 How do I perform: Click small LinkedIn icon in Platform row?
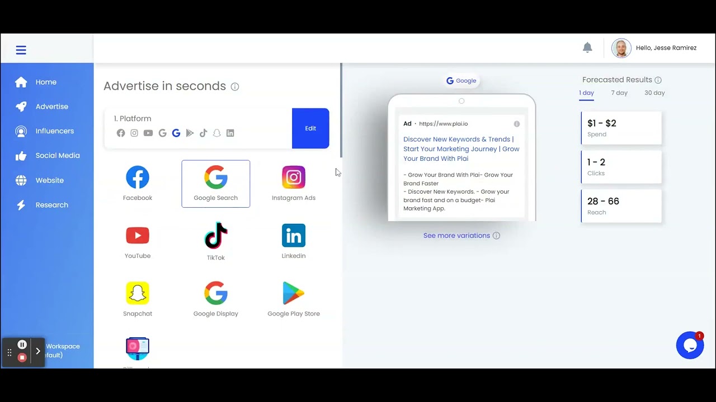click(x=230, y=133)
